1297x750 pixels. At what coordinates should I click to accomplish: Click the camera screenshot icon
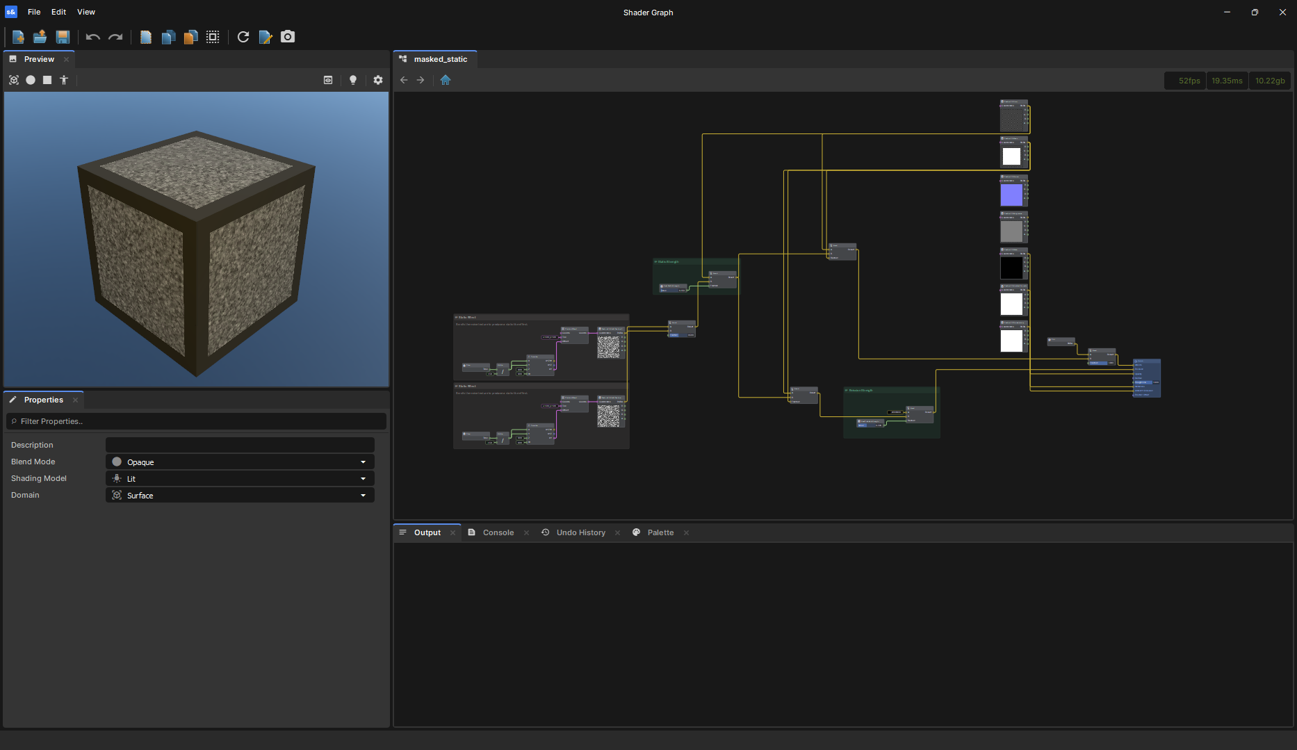(x=288, y=37)
